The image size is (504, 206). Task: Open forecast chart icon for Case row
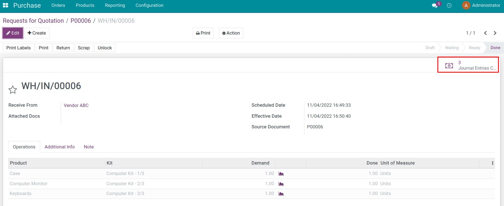click(281, 174)
